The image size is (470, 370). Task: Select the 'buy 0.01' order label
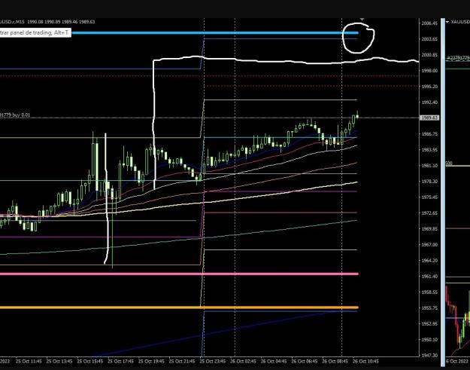point(21,115)
